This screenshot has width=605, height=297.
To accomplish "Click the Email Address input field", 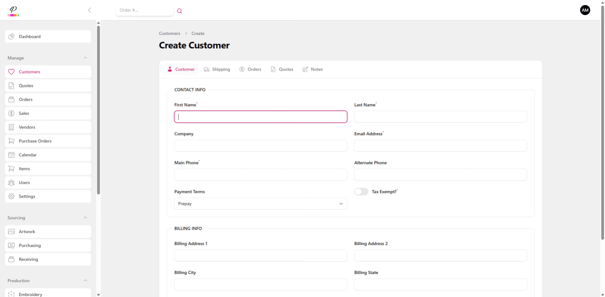I will [x=440, y=146].
